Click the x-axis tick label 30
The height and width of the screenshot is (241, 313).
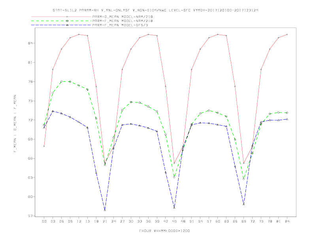pyautogui.click(x=131, y=221)
